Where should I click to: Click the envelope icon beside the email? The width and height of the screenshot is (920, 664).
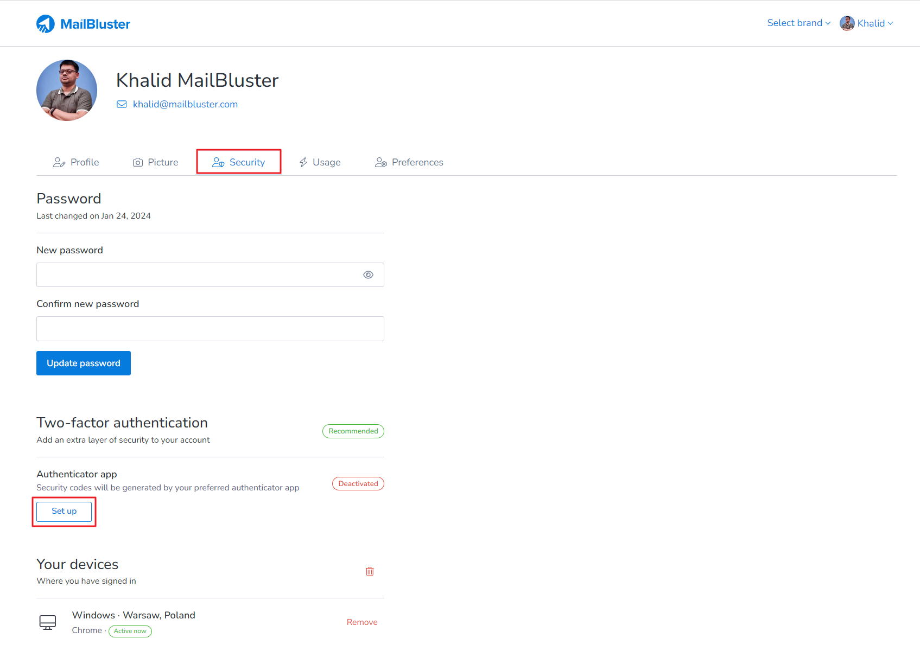[122, 104]
